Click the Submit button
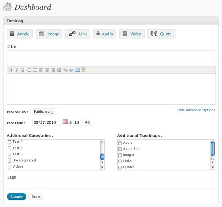Screen dimensions: 222x207 16,197
